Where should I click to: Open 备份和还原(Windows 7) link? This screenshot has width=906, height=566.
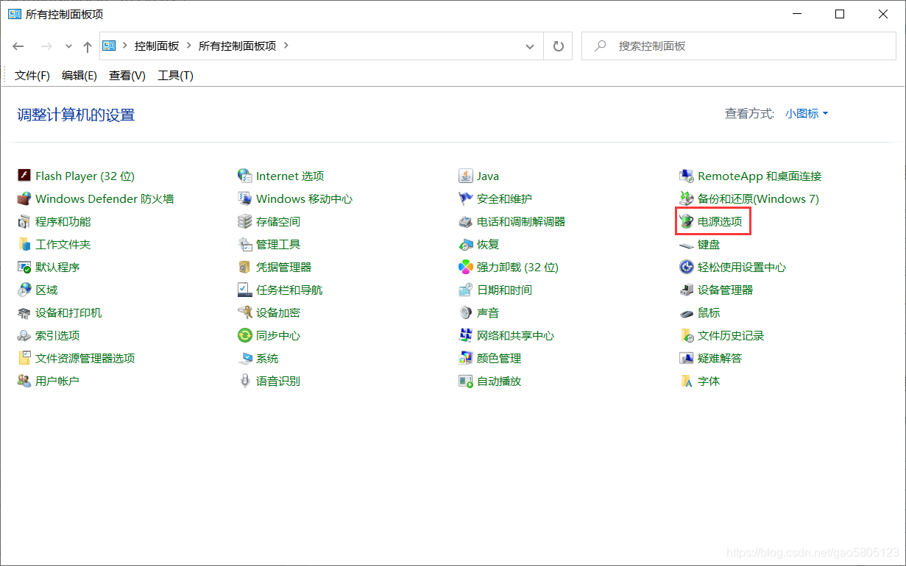(x=758, y=198)
